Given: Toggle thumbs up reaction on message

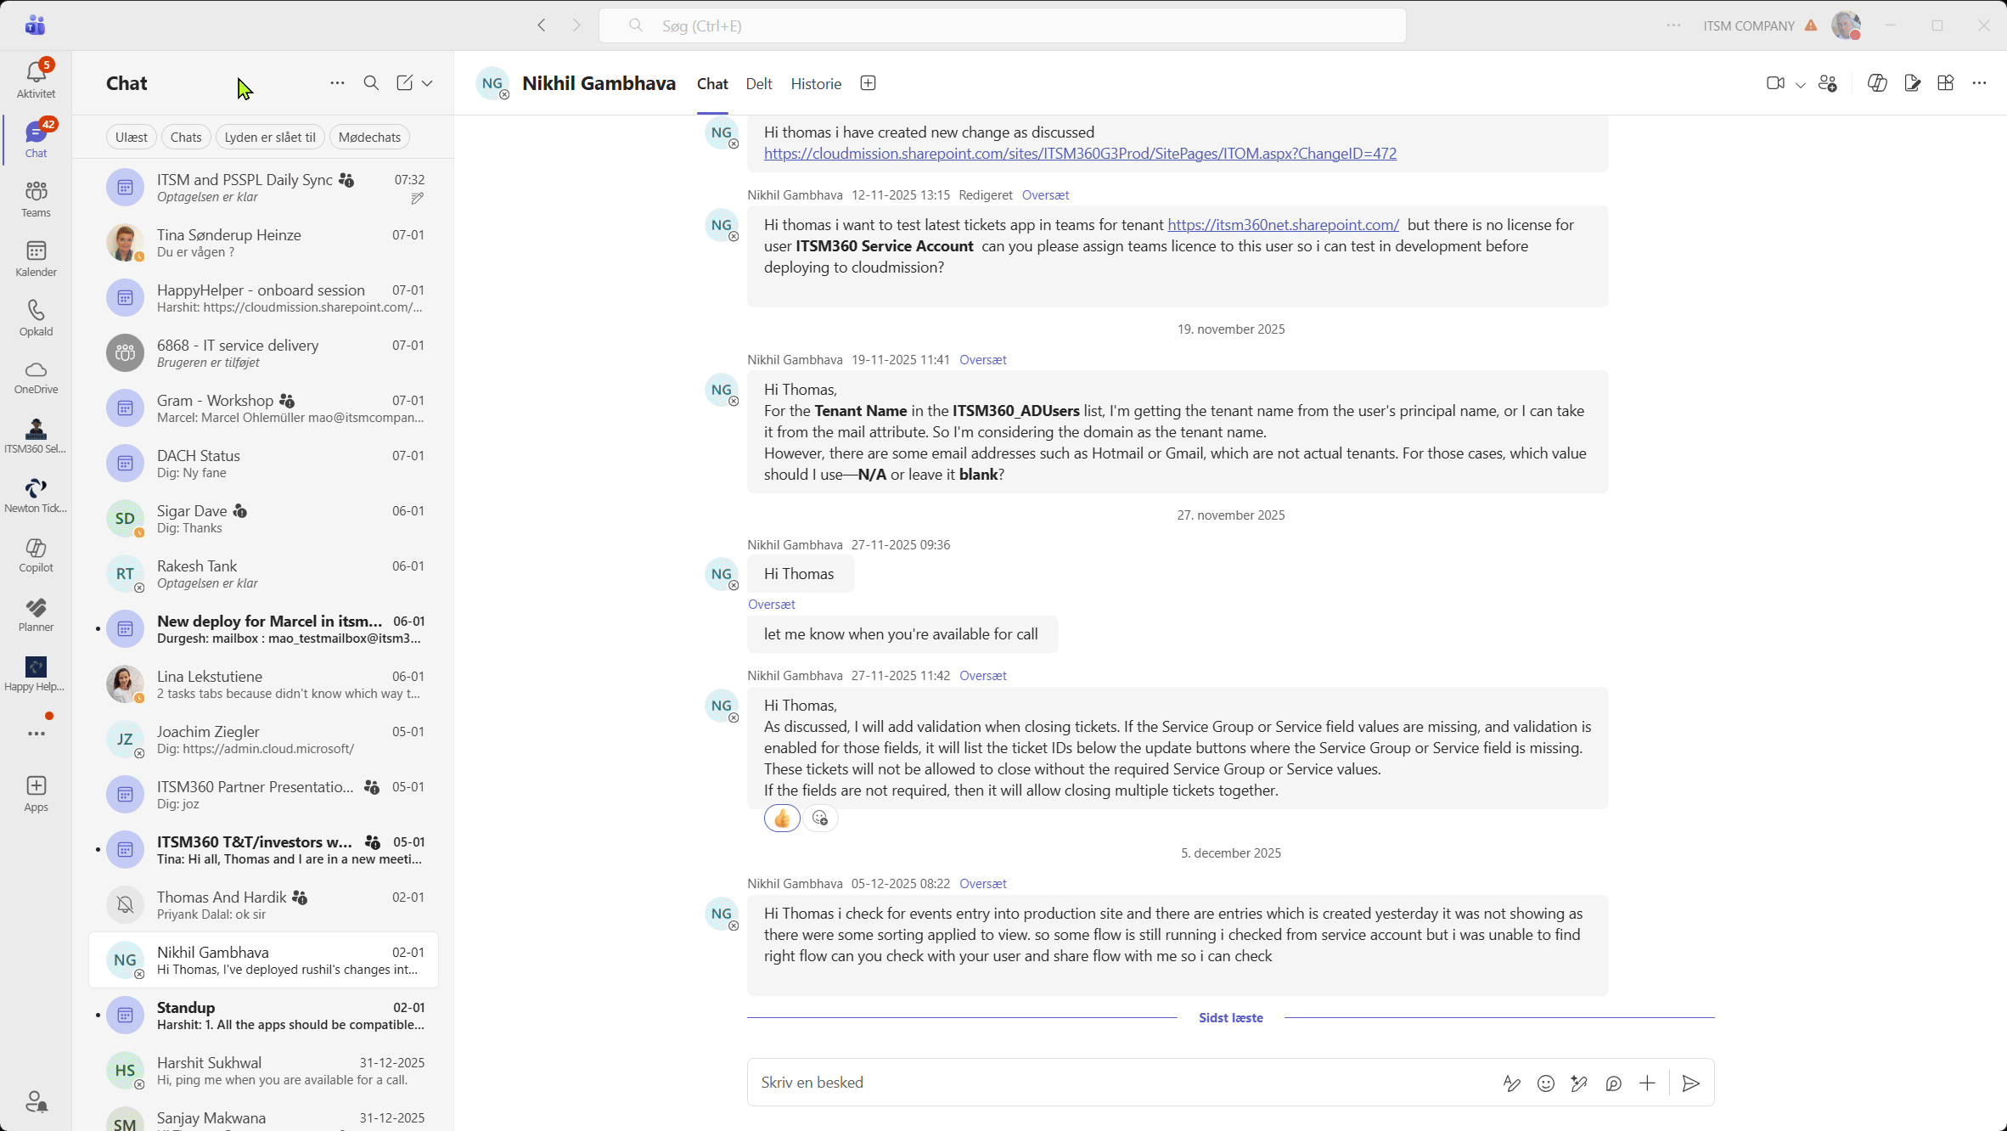Looking at the screenshot, I should tap(781, 819).
